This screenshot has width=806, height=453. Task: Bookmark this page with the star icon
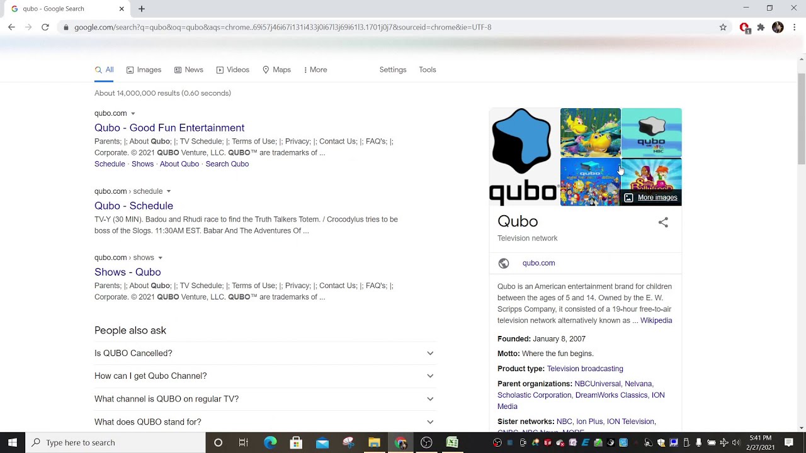point(723,27)
